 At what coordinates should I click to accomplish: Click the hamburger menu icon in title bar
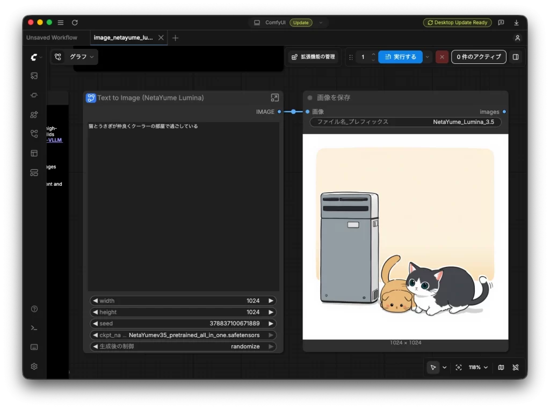pos(60,23)
